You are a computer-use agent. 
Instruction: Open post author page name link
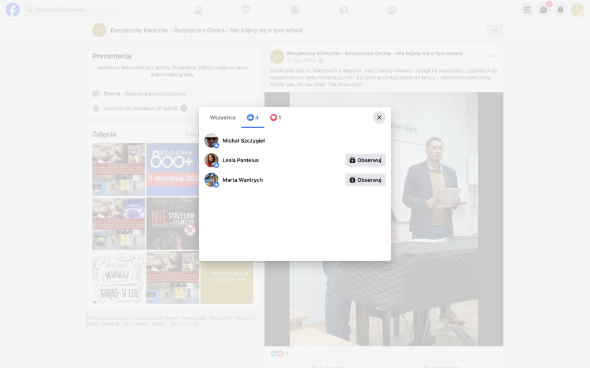click(x=375, y=53)
